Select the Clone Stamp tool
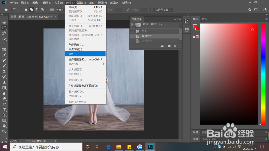Image resolution: width=269 pixels, height=151 pixels. pyautogui.click(x=4, y=72)
